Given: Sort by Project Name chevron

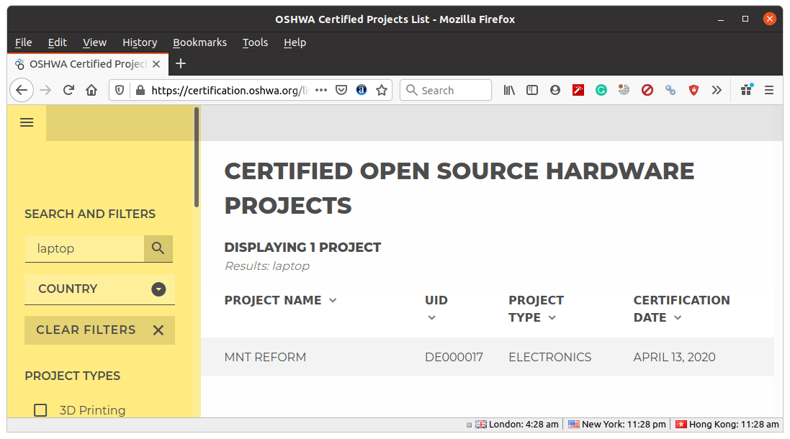Looking at the screenshot, I should coord(333,301).
